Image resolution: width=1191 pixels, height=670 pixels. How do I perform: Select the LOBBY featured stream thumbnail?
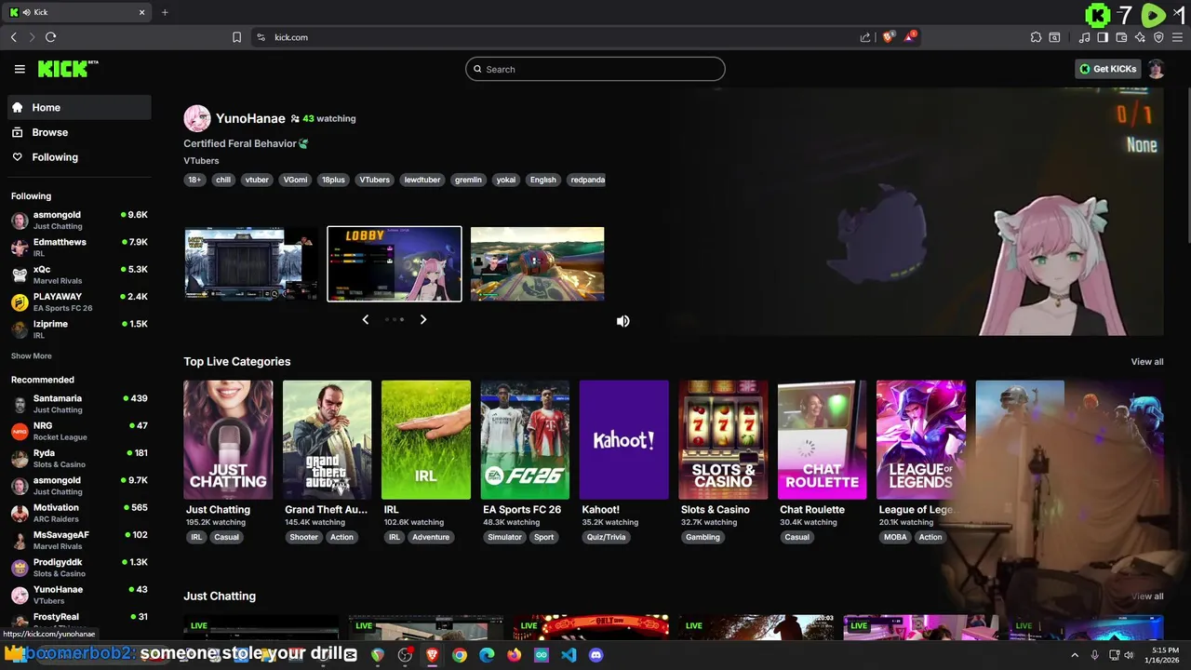(x=395, y=263)
